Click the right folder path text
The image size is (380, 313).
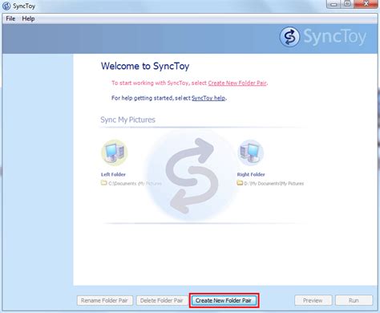[x=274, y=184]
